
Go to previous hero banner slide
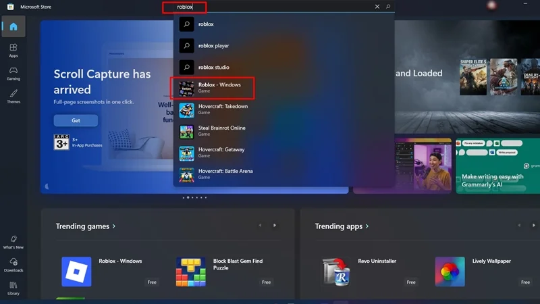(47, 186)
